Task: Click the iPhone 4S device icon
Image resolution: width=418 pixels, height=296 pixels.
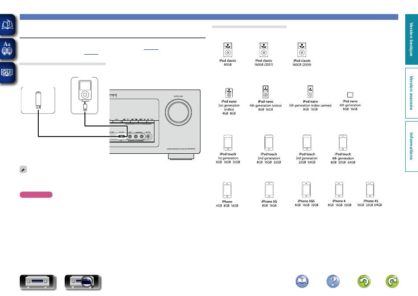Action: [x=370, y=190]
